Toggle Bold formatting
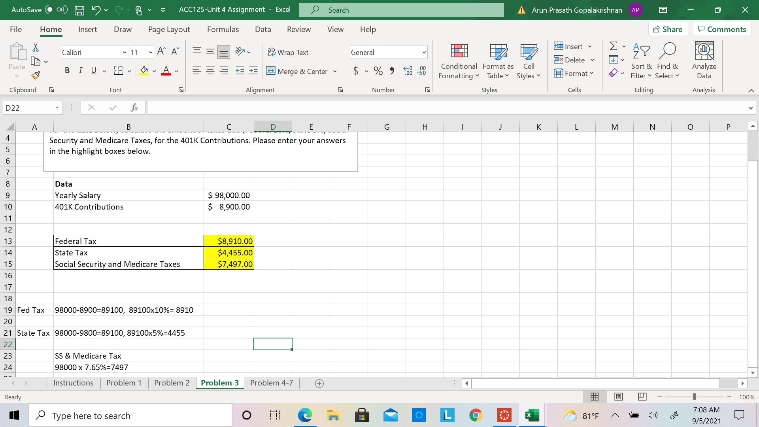Viewport: 759px width, 427px height. pyautogui.click(x=67, y=71)
